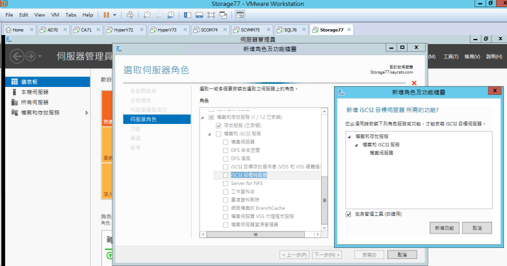Open 儀表板 in the Server Manager sidebar
The width and height of the screenshot is (507, 266).
click(x=30, y=82)
